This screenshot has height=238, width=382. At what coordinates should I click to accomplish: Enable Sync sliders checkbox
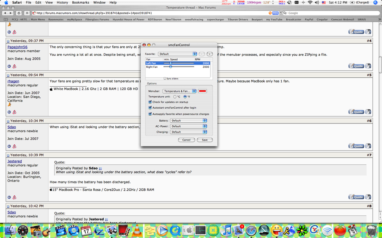165,78
